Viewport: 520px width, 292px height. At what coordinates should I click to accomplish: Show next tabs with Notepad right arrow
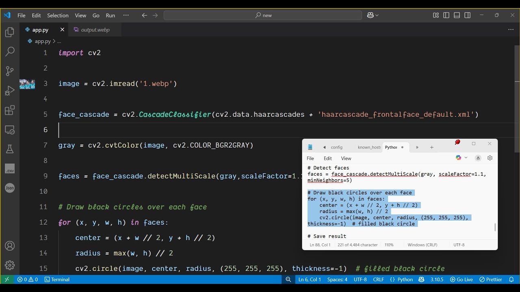pyautogui.click(x=417, y=147)
